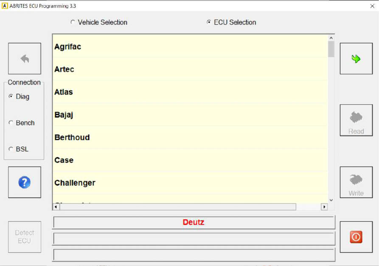The image size is (379, 266).
Task: Click the Write ECU chip button
Action: point(356,182)
